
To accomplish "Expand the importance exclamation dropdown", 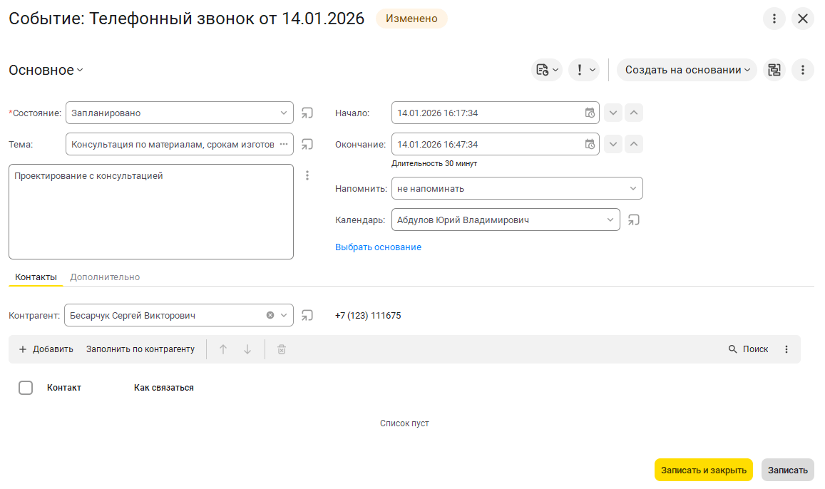I will [x=583, y=70].
